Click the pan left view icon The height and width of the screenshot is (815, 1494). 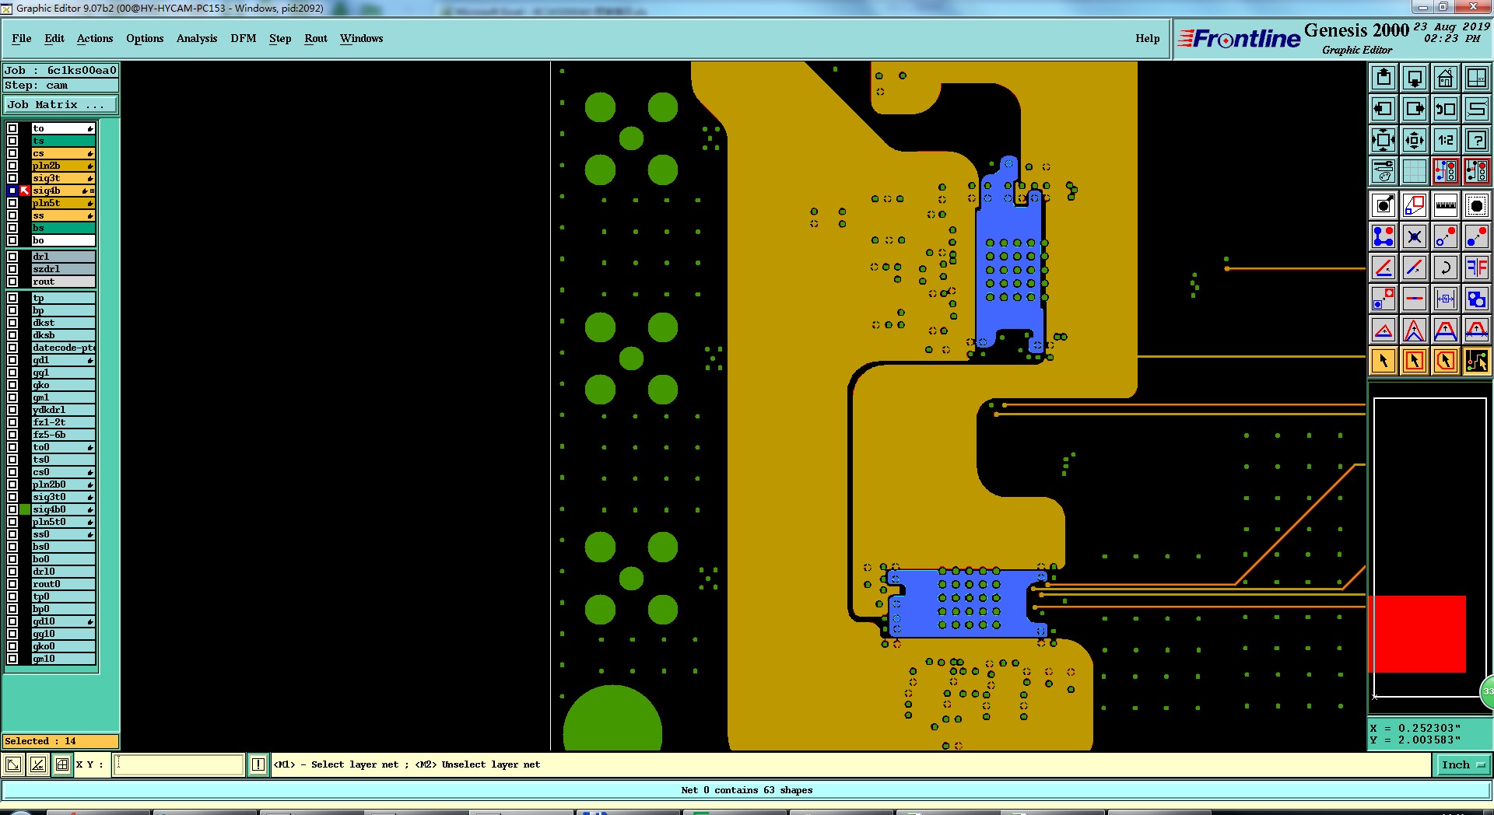pos(1384,109)
